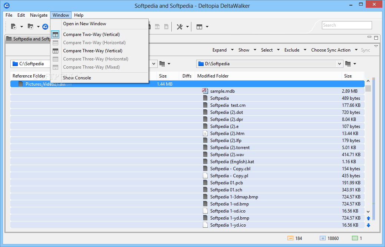Maximize the comparison panel with its maximize icon
The width and height of the screenshot is (385, 247).
coord(376,37)
